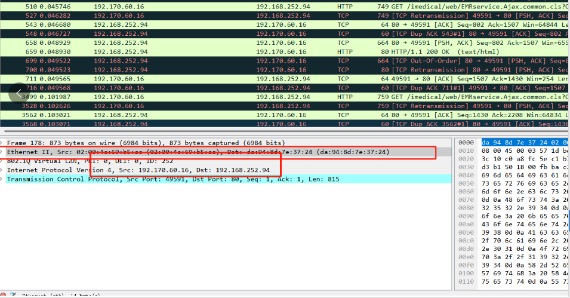Click hex row at offset 0110
Screen dimensions: 570x298
512,282
